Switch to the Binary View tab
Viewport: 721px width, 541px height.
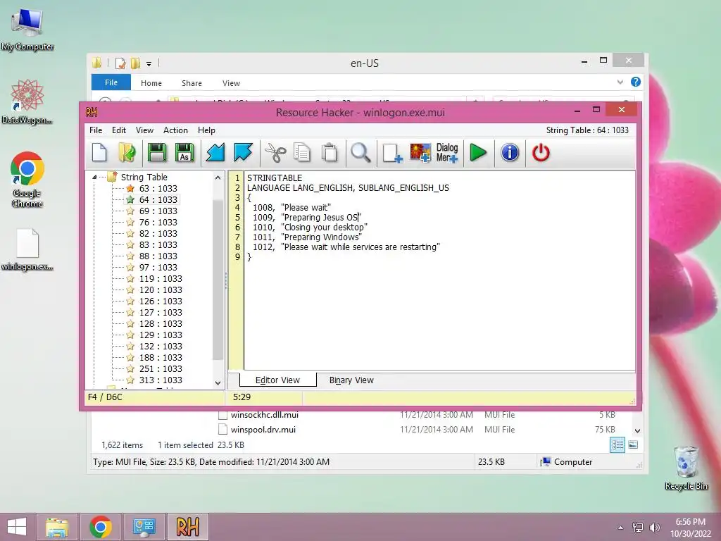point(351,380)
